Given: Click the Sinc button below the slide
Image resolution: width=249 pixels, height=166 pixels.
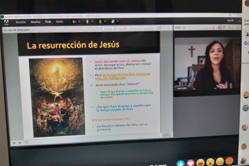Looking at the screenshot, I should 167,135.
